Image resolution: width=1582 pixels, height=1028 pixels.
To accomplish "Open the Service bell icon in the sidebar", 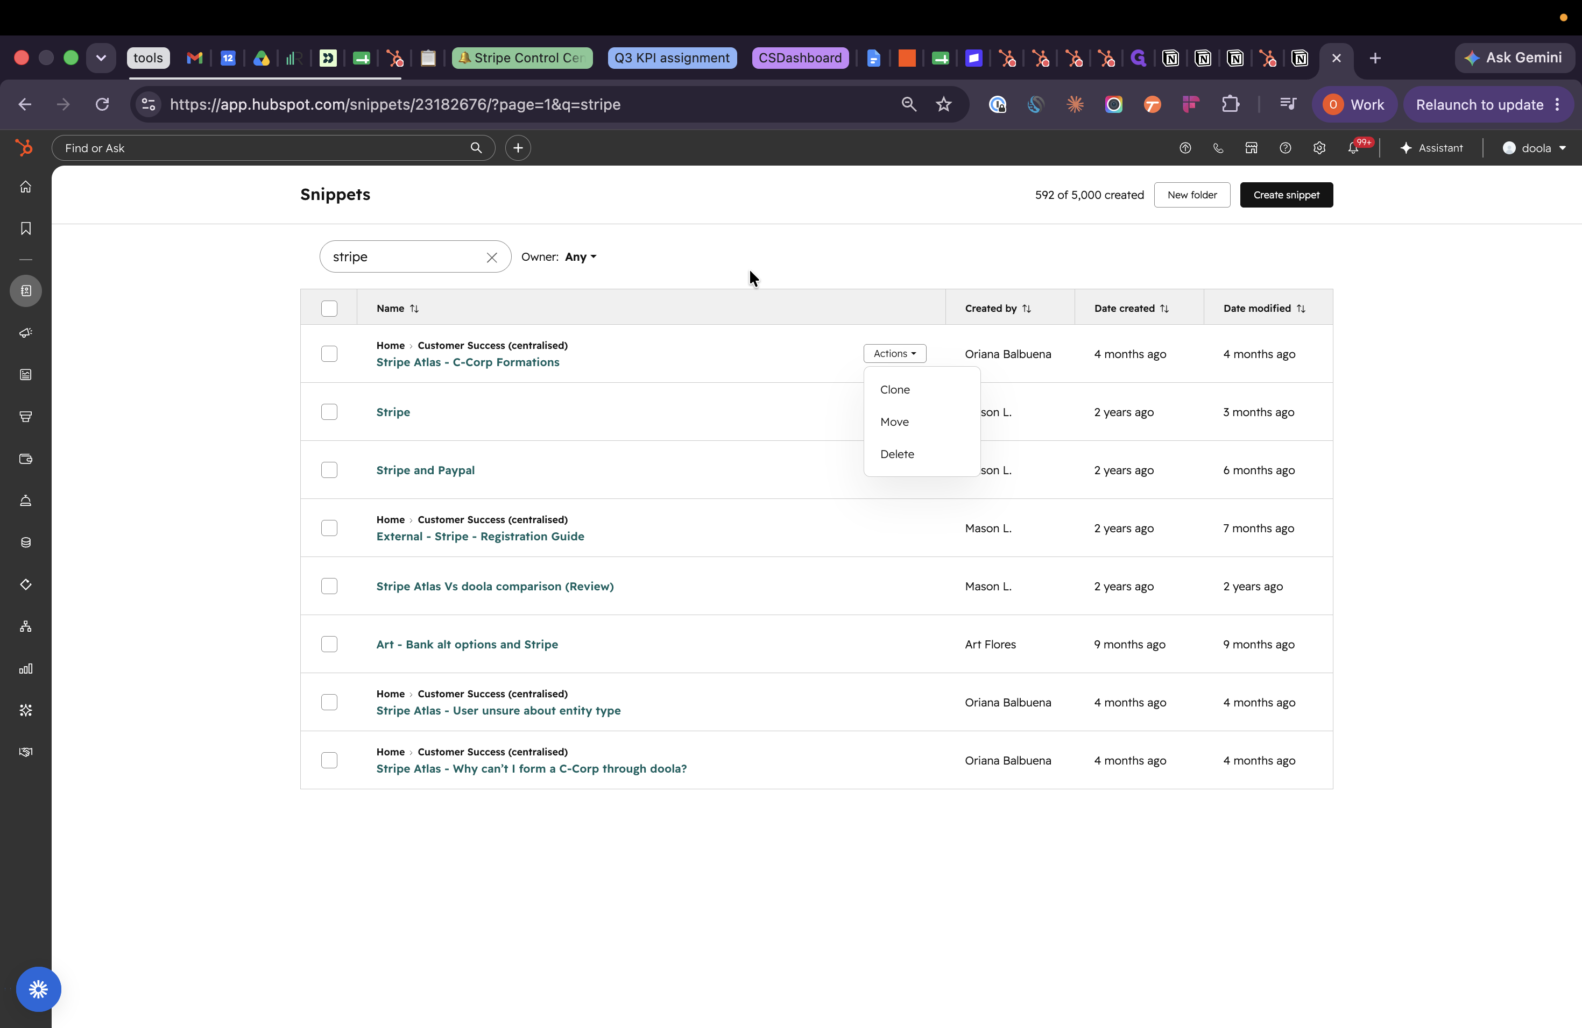I will pos(26,500).
